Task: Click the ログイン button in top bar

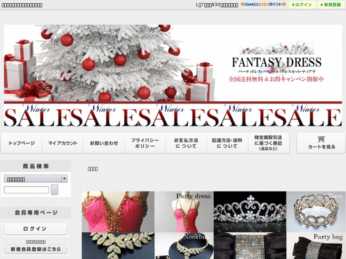Action: pos(302,5)
